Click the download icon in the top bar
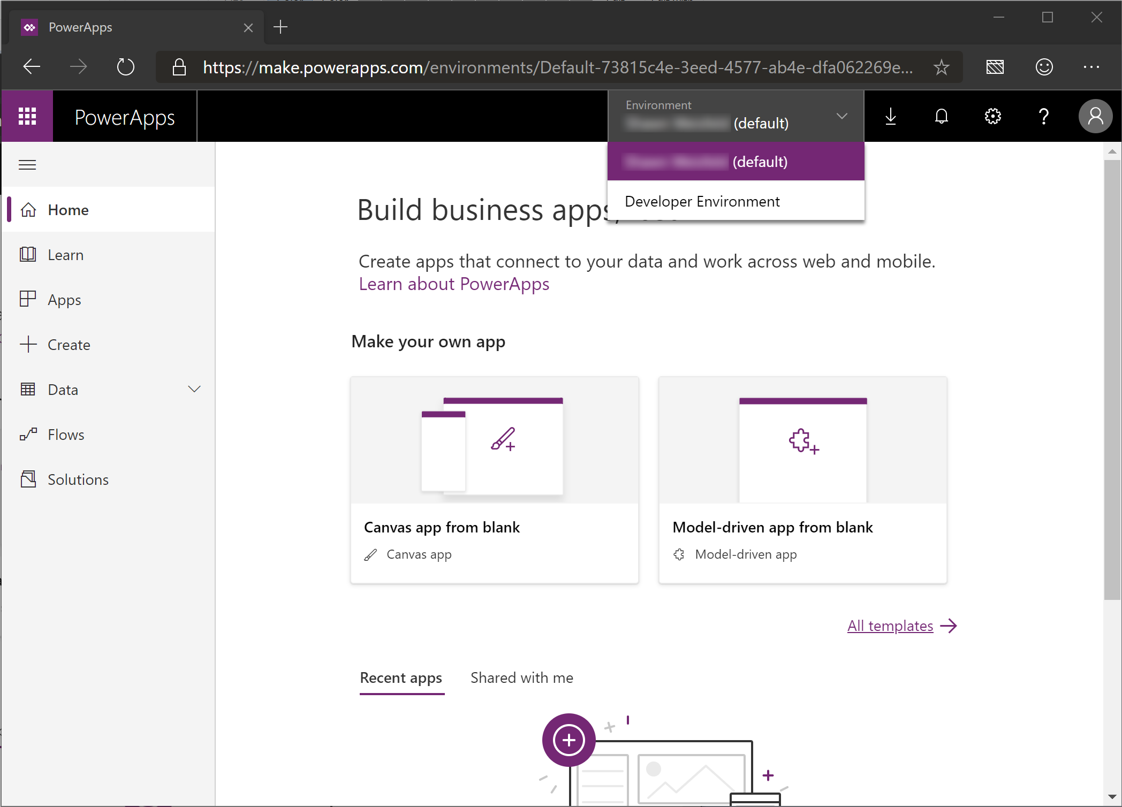 tap(890, 116)
